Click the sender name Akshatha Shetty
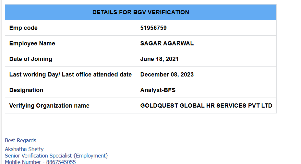Viewport: 301px width, 164px height. [x=24, y=149]
